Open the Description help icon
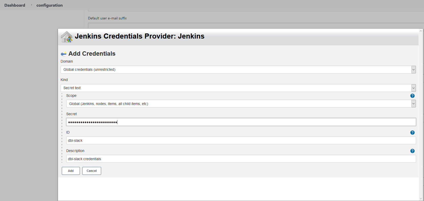This screenshot has height=201, width=424. tap(412, 151)
